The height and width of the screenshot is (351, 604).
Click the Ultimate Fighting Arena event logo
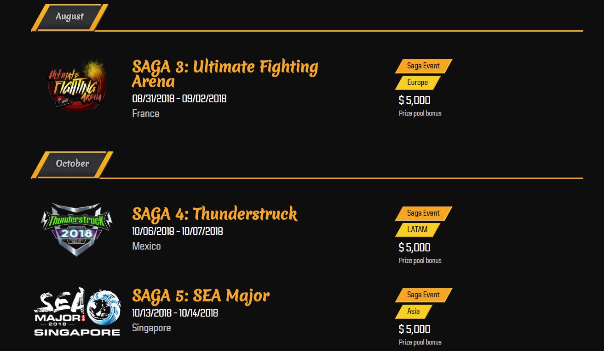pos(76,84)
